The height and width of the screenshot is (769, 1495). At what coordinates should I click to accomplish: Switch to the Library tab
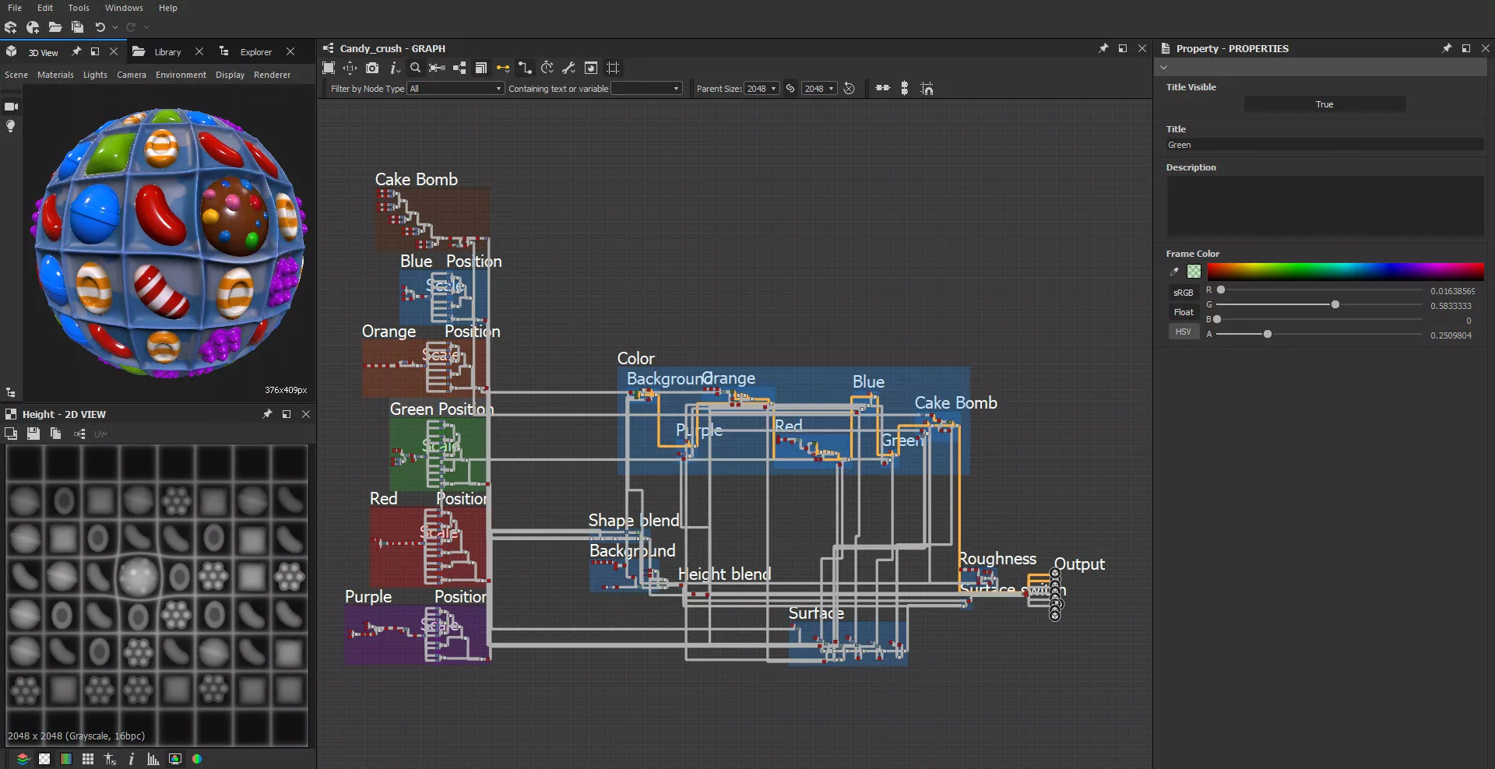(167, 52)
